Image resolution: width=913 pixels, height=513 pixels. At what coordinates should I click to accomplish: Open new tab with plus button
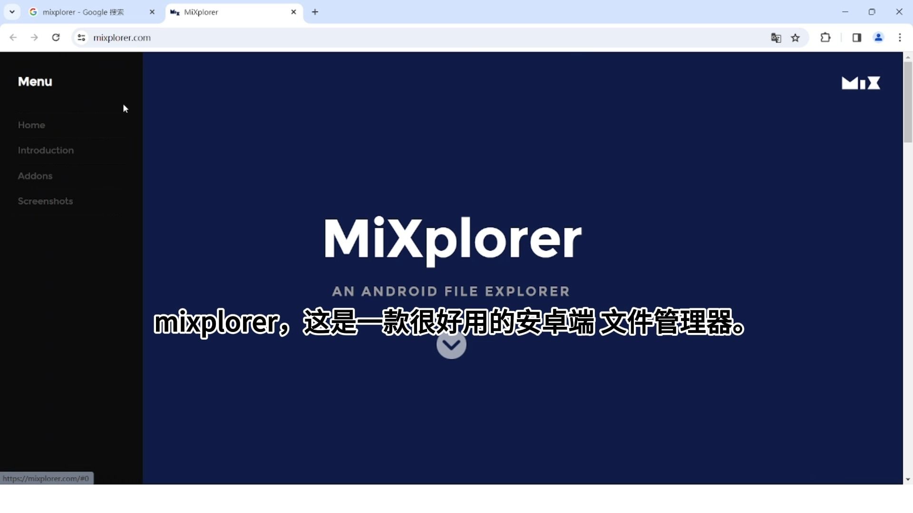click(x=314, y=11)
